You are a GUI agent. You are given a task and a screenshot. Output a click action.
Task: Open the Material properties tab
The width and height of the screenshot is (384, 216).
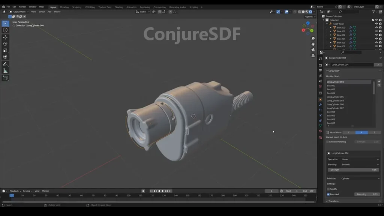tap(320, 131)
